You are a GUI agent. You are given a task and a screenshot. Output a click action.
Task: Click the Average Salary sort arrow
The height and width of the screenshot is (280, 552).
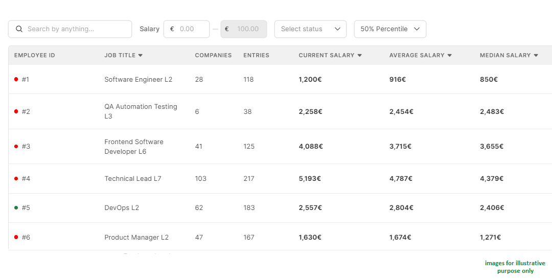449,55
